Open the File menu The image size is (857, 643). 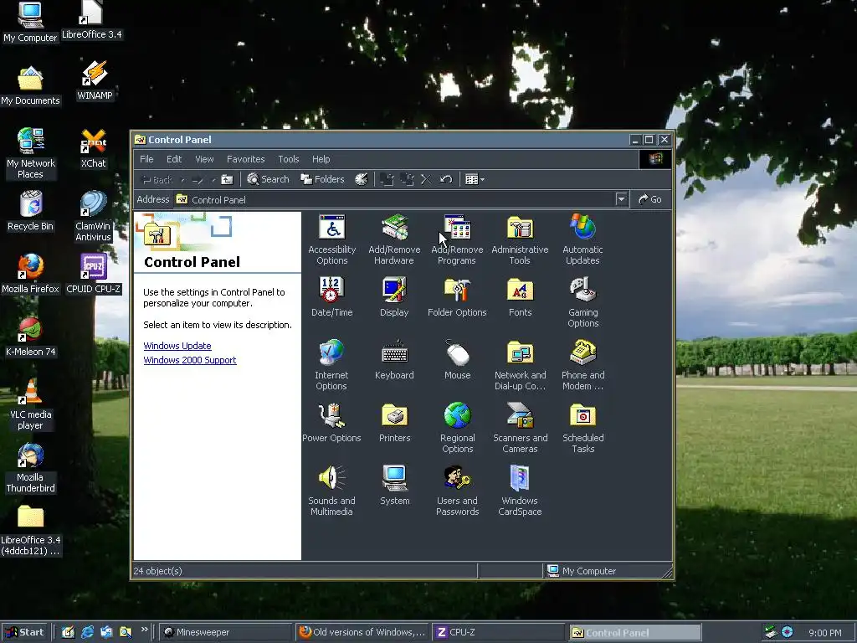pyautogui.click(x=146, y=159)
